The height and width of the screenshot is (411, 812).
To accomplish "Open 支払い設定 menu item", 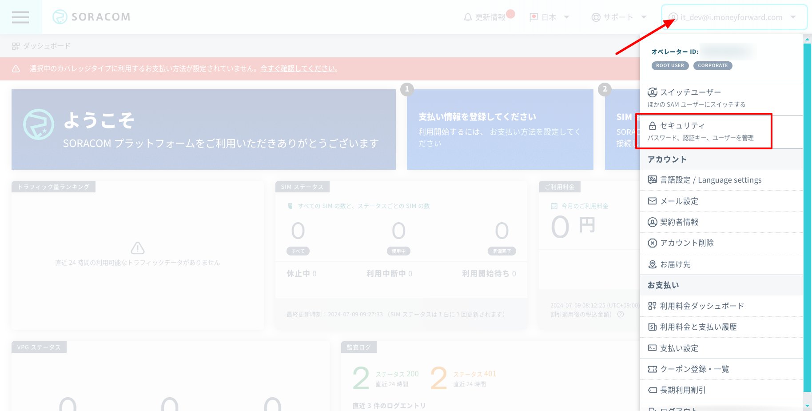I will pos(721,348).
